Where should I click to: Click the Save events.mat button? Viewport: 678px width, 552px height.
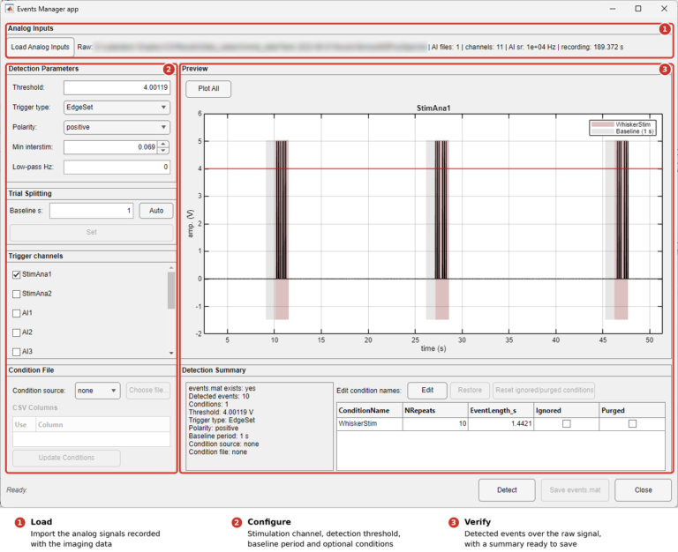pos(575,490)
